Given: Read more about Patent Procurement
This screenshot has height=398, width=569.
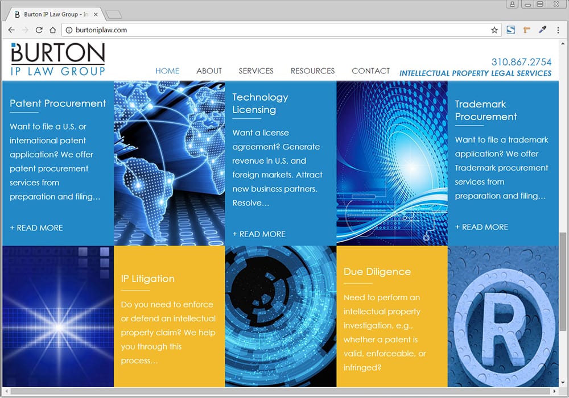Looking at the screenshot, I should [x=36, y=228].
